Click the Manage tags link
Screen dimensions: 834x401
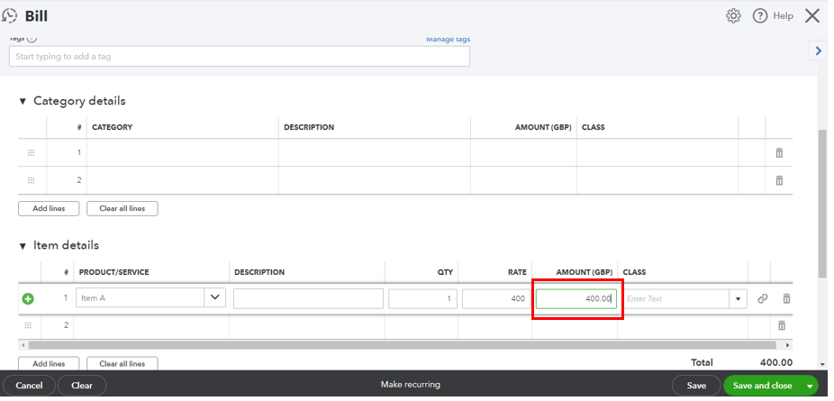448,39
